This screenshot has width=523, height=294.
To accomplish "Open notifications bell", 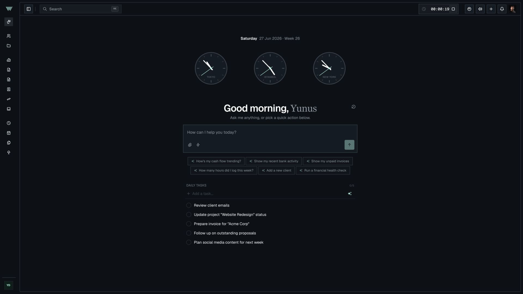I will (x=502, y=9).
